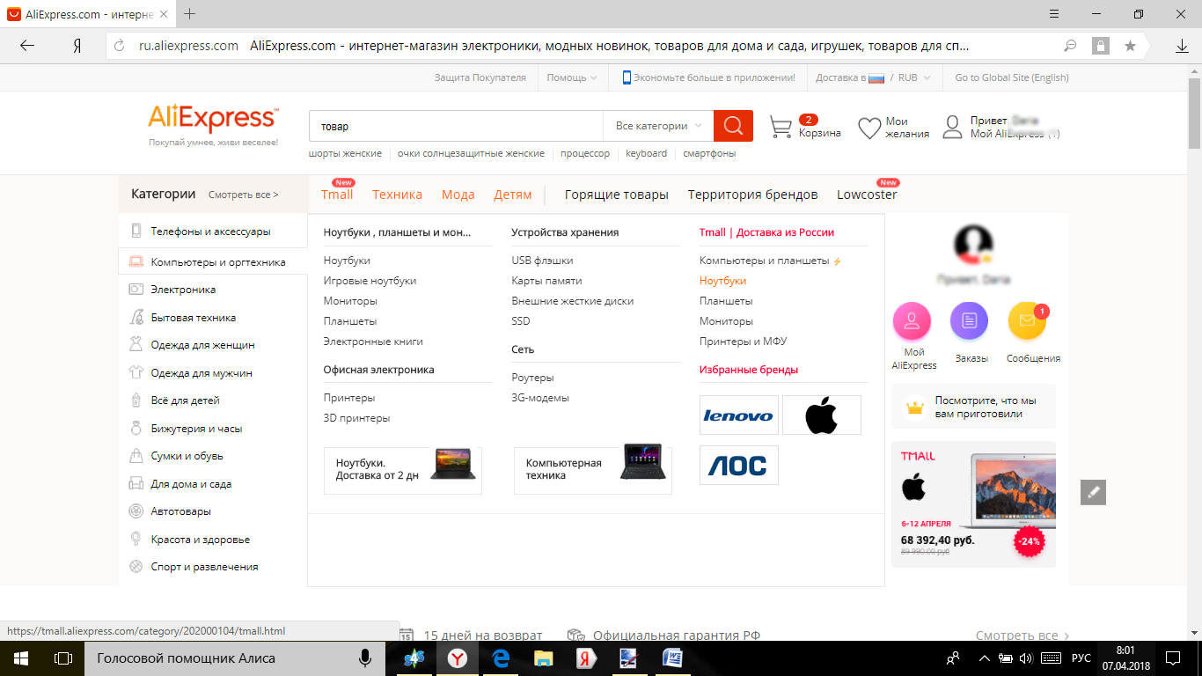
Task: Select the Apple brand logo
Action: [x=821, y=415]
